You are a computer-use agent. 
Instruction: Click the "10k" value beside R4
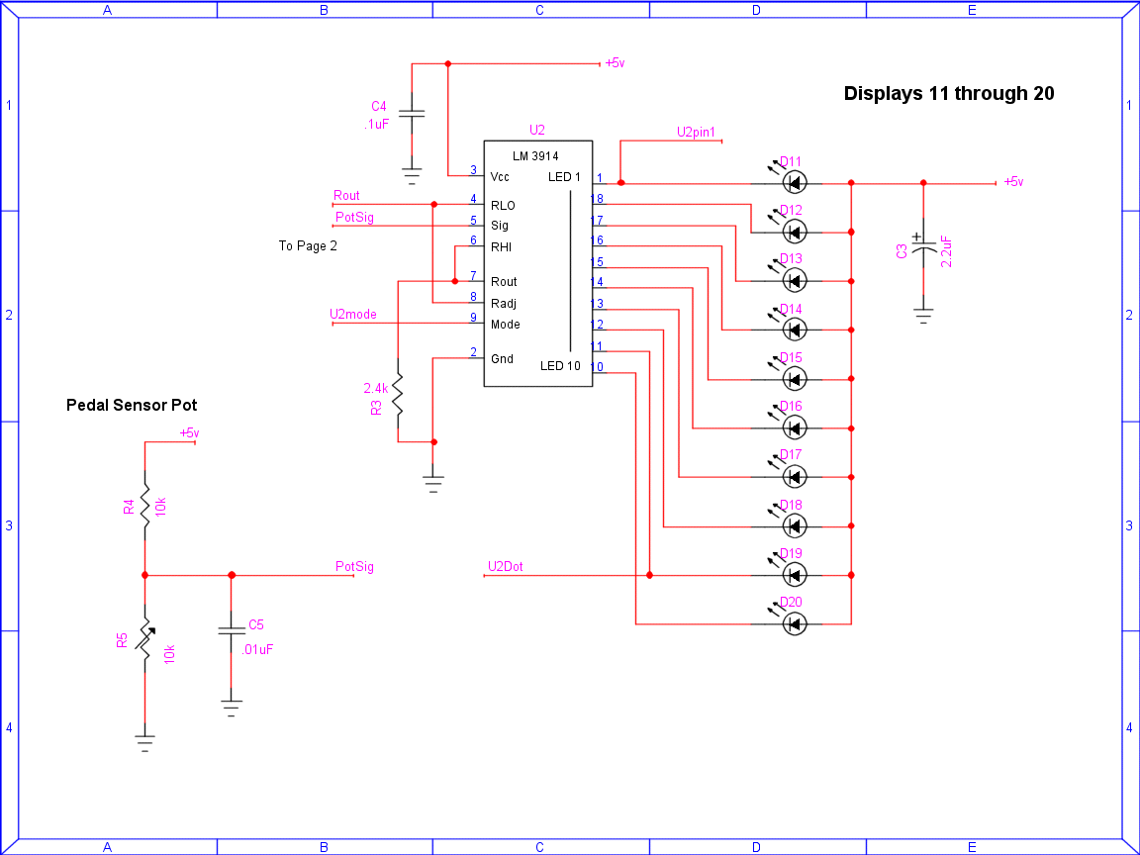point(160,506)
